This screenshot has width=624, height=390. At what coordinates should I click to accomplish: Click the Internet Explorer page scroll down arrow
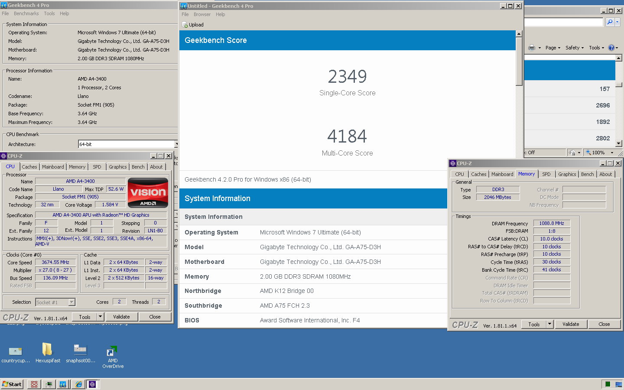tap(619, 143)
